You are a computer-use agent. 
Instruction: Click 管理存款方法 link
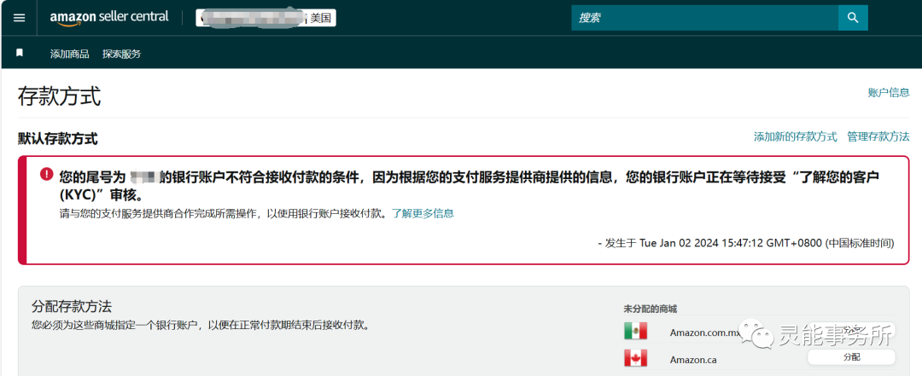pyautogui.click(x=878, y=137)
